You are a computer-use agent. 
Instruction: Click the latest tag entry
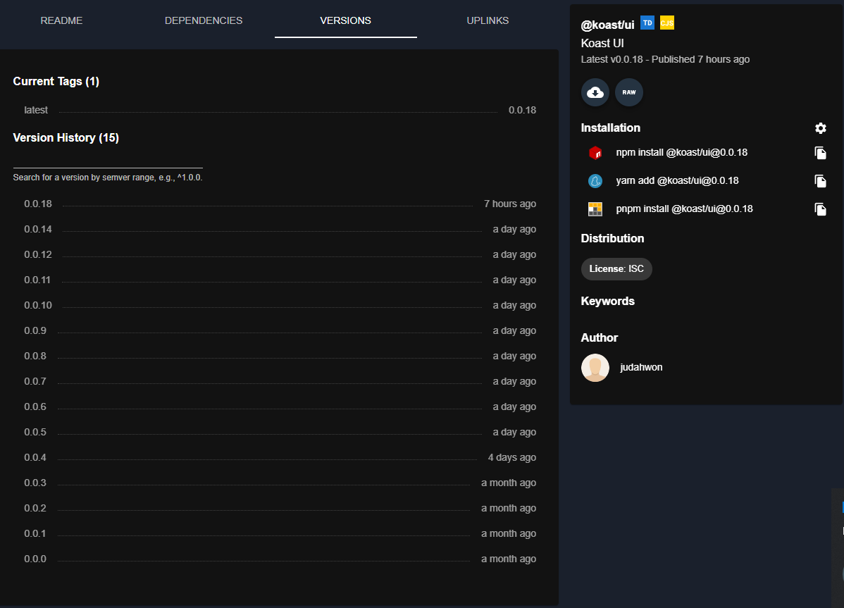[x=36, y=110]
